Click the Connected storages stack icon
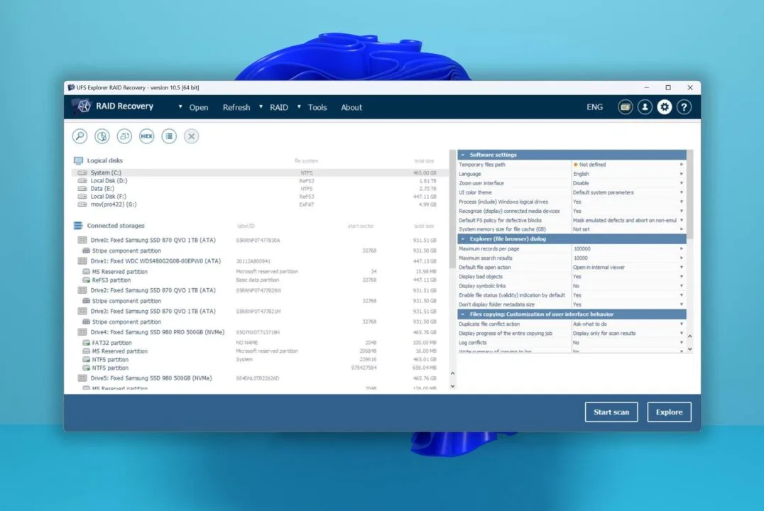 pyautogui.click(x=78, y=226)
